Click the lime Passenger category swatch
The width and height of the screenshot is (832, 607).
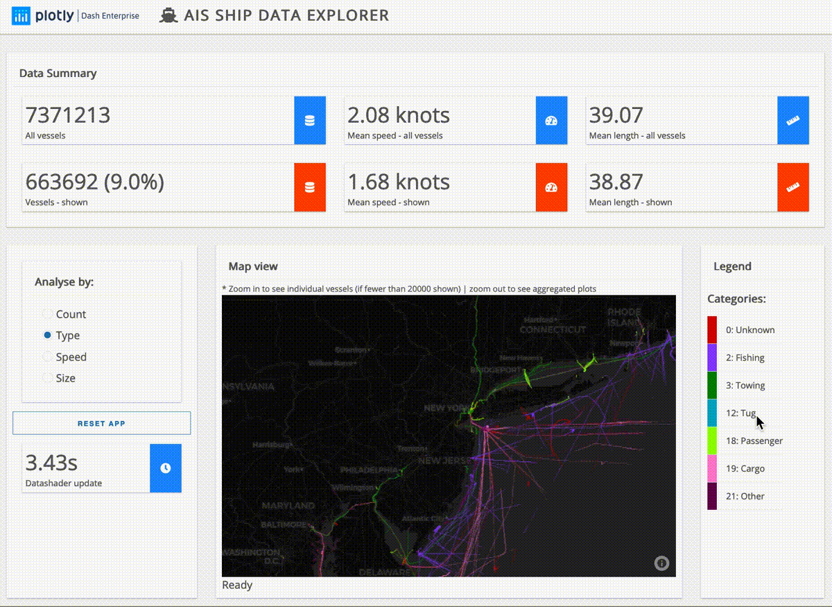(712, 441)
